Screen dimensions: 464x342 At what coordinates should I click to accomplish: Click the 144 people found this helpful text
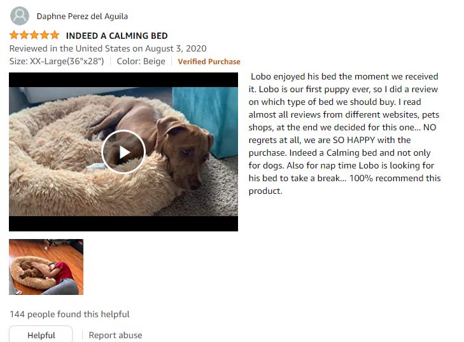tap(69, 314)
